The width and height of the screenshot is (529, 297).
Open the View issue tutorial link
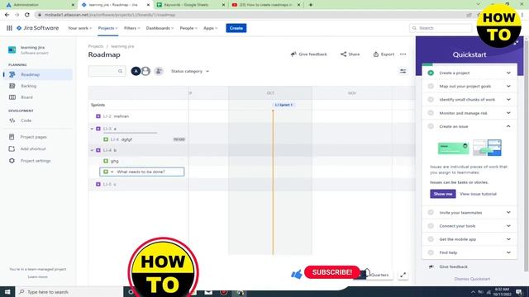coord(478,194)
